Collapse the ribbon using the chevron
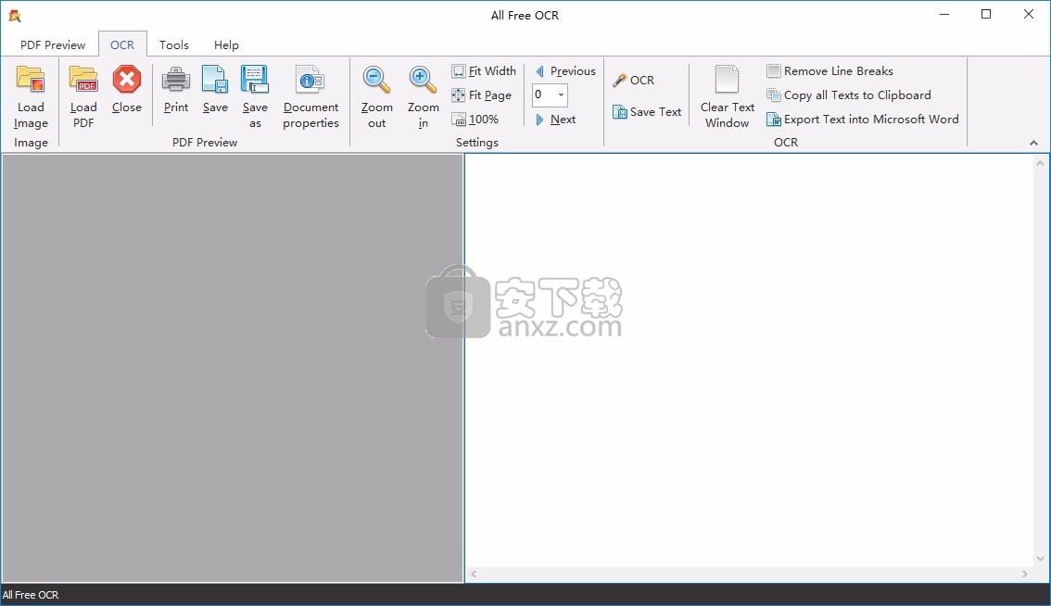The image size is (1051, 606). click(1034, 143)
